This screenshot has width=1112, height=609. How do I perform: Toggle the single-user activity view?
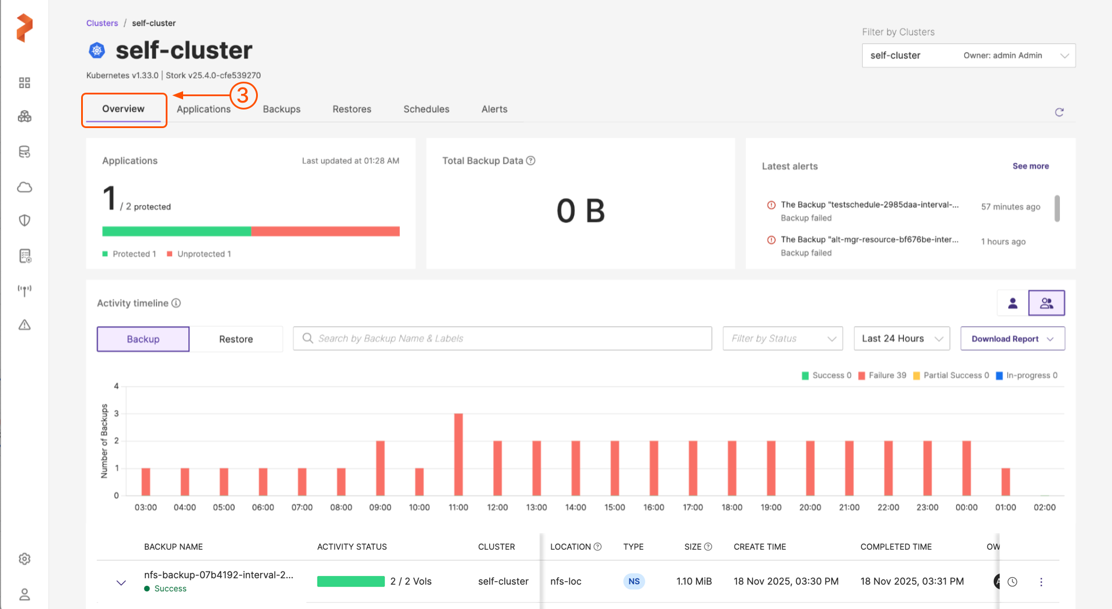pyautogui.click(x=1012, y=303)
